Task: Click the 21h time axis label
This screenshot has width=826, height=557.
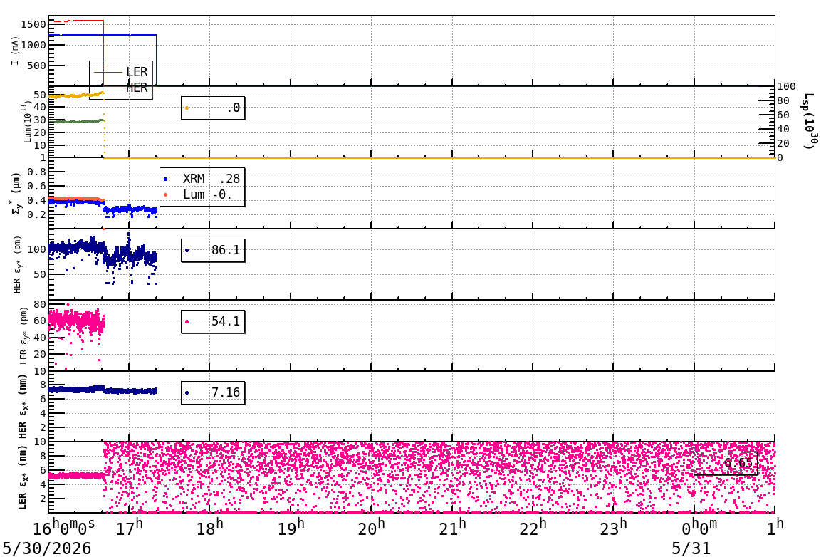Action: [x=452, y=528]
